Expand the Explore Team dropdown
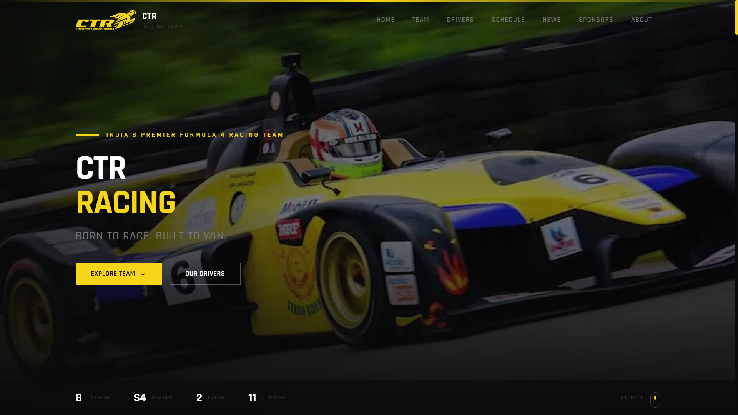 click(x=118, y=274)
